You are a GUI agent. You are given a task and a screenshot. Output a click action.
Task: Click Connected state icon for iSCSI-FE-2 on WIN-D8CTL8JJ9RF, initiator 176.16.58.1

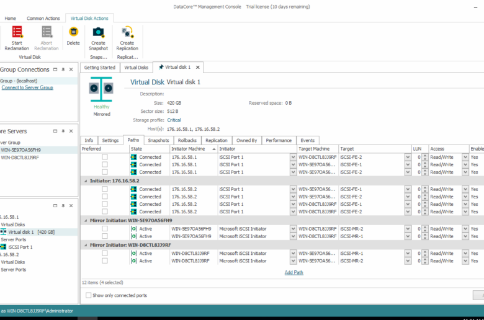click(133, 157)
